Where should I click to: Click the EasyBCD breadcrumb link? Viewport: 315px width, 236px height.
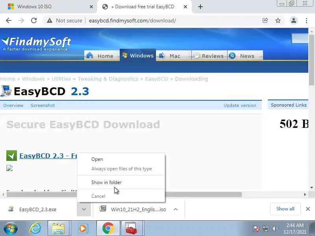pos(156,79)
